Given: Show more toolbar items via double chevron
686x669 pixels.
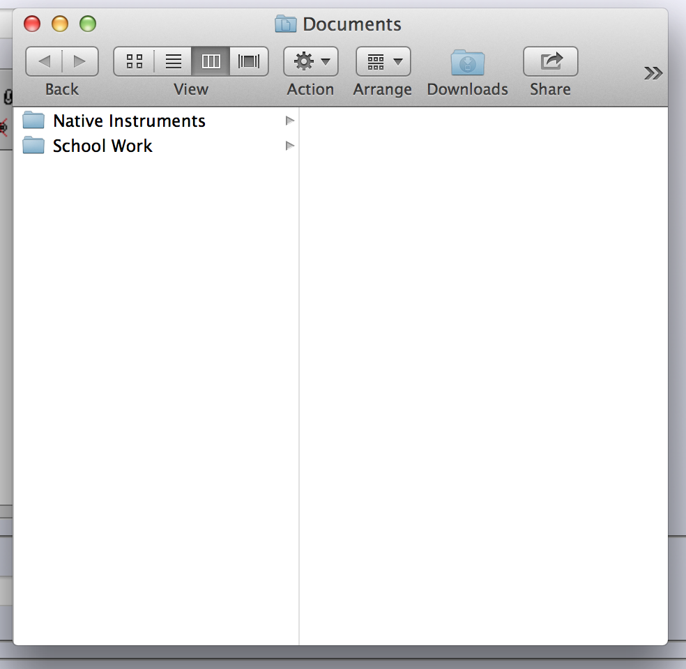Looking at the screenshot, I should [x=653, y=73].
